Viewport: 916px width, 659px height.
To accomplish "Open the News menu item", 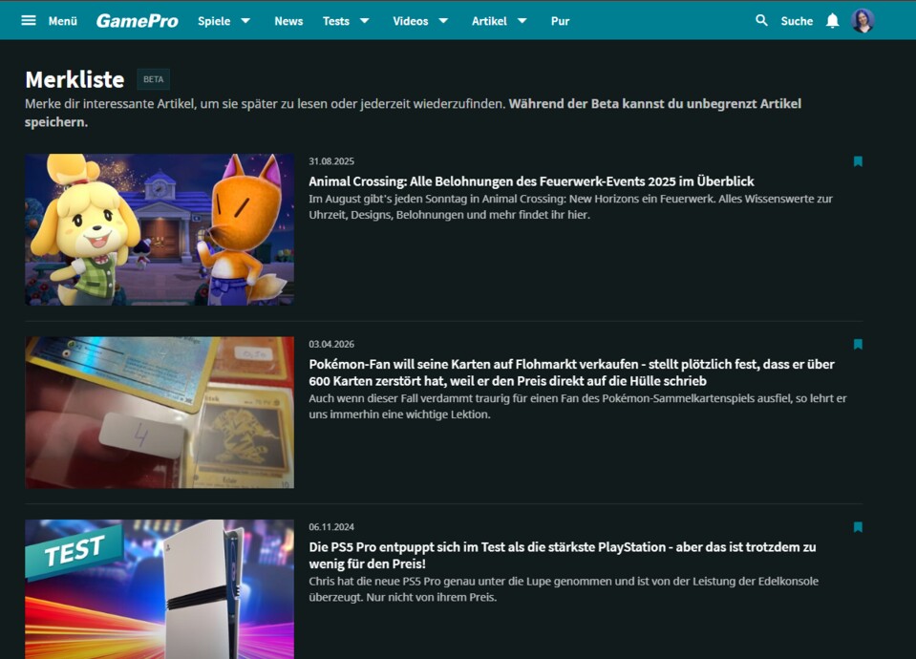I will (288, 21).
